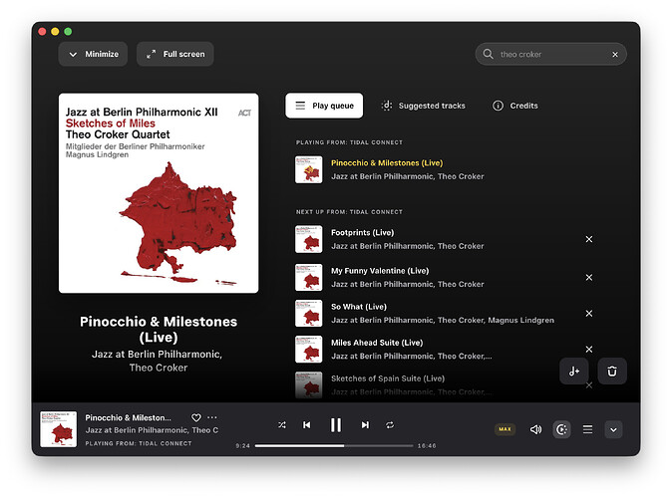This screenshot has height=497, width=672.
Task: Play So What (Live) from queue
Action: (359, 307)
